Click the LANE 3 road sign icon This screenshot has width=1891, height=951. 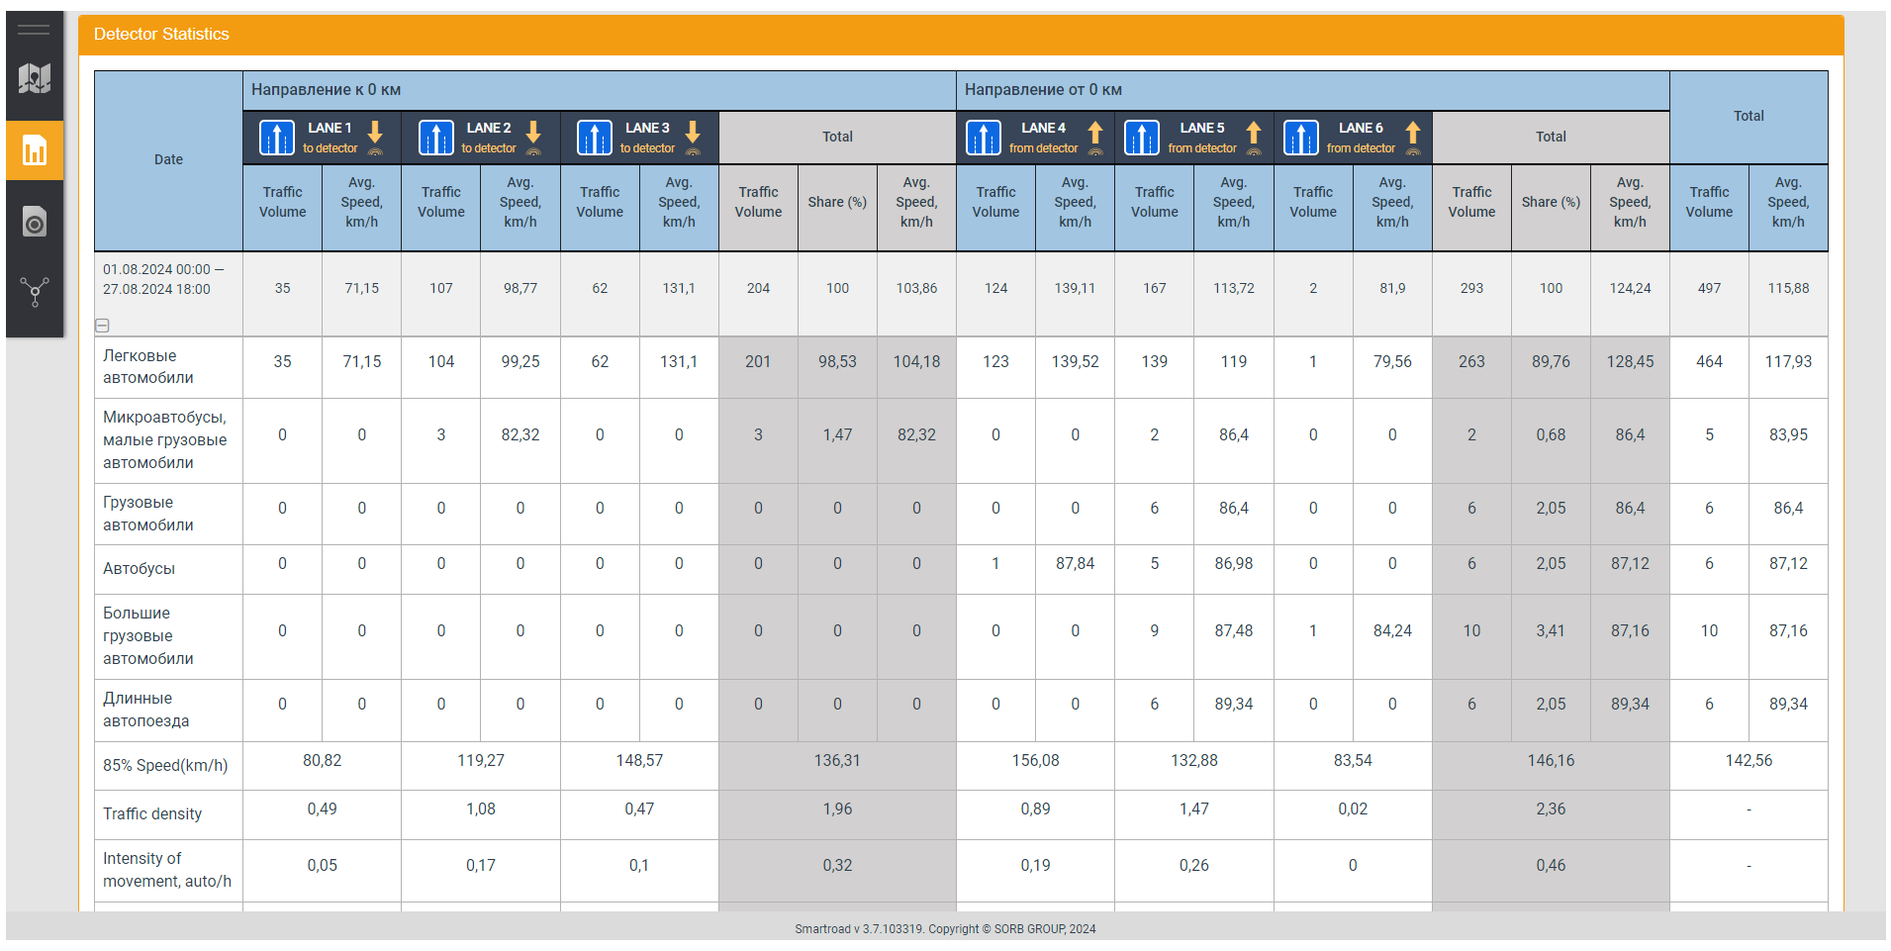pos(595,138)
